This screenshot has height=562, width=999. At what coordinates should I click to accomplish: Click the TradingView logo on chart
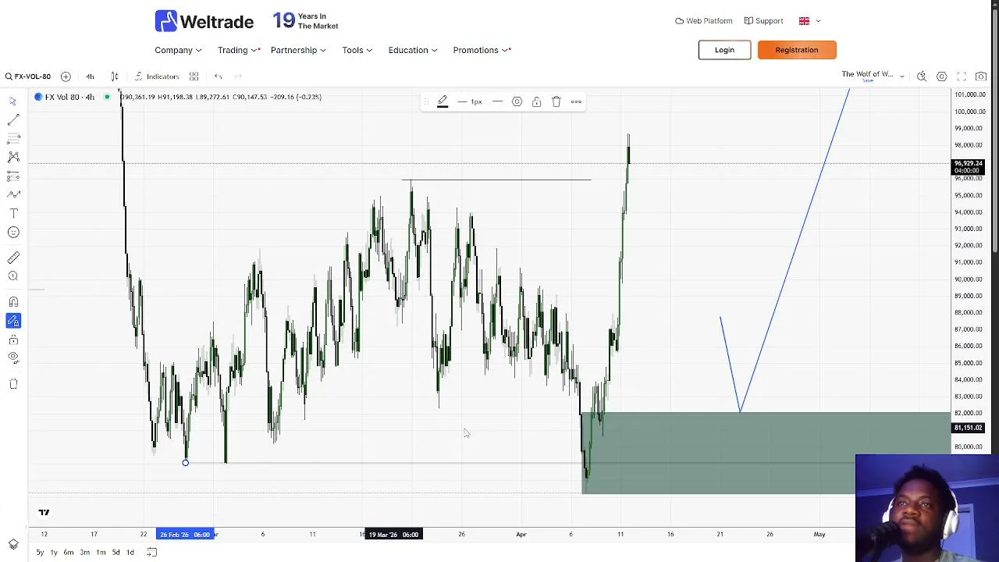click(x=44, y=513)
